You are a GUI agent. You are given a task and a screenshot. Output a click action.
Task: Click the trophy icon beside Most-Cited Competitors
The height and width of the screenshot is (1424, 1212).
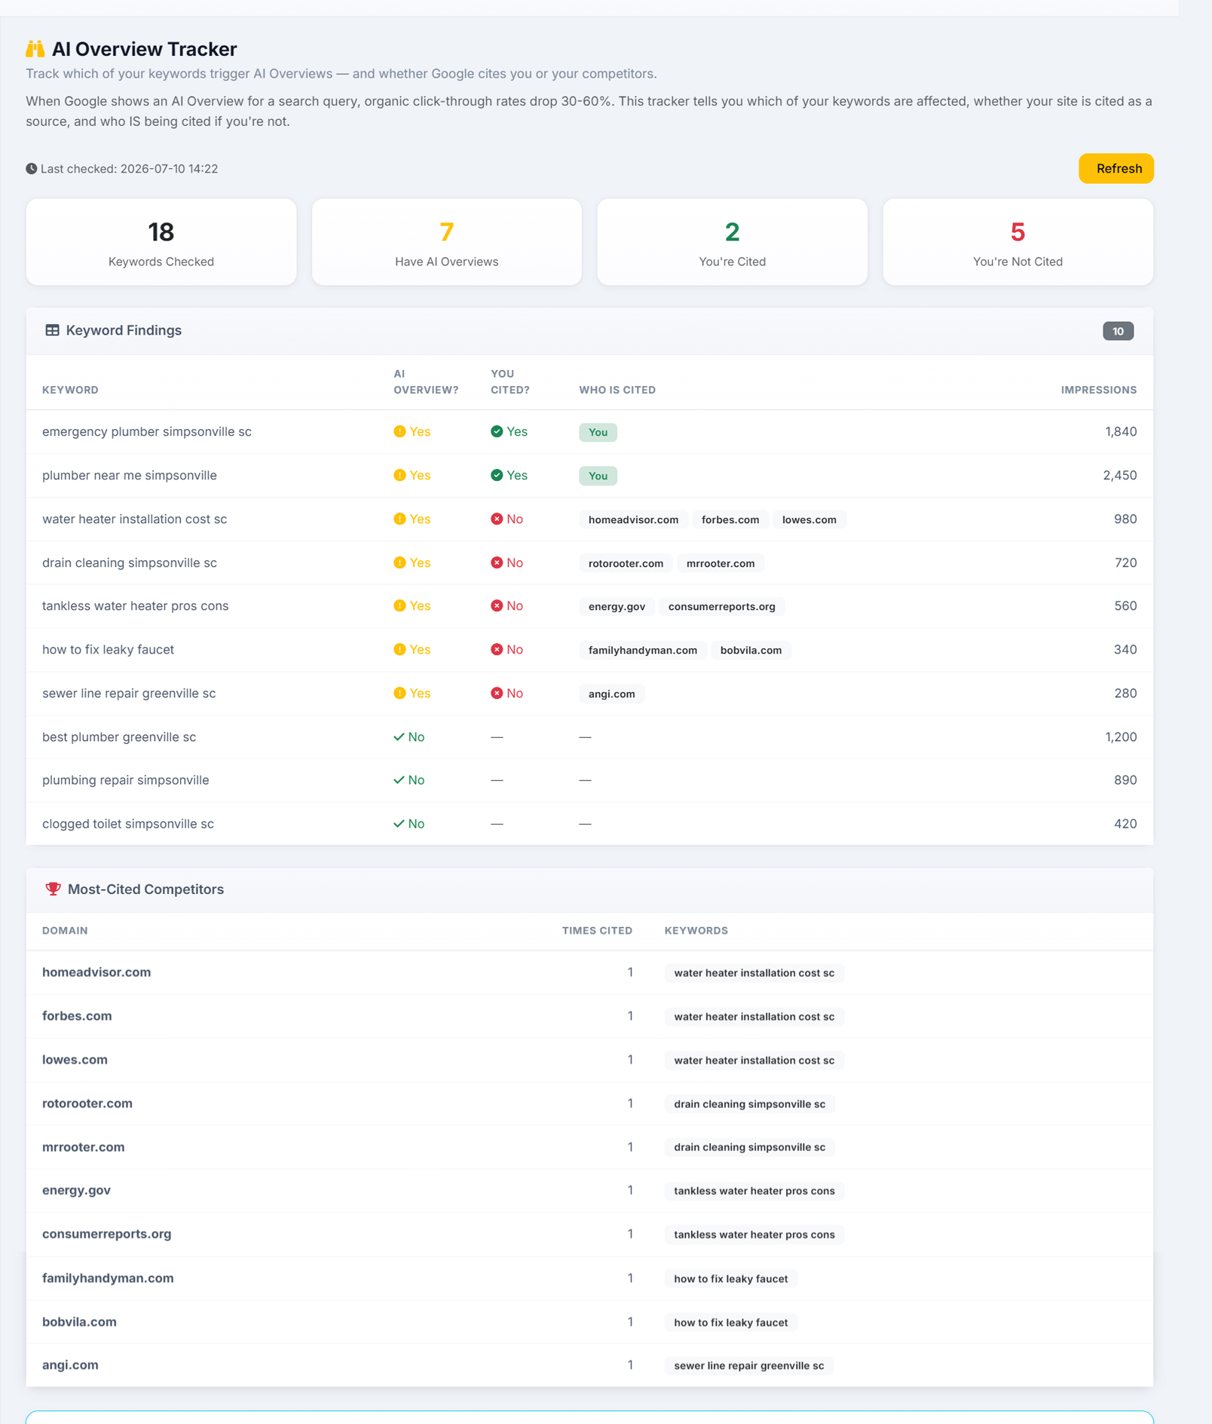click(x=53, y=889)
